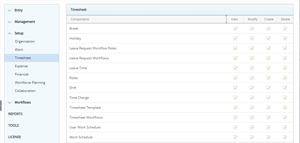Select Timesheet in the sidebar
300x143 pixels.
(32, 58)
